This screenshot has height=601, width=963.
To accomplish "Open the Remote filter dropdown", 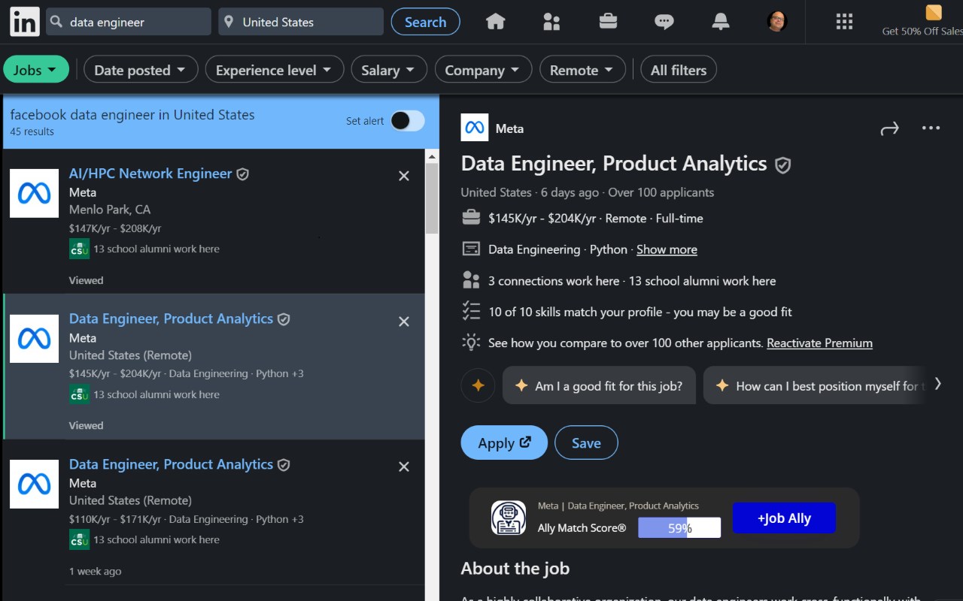I will tap(582, 70).
